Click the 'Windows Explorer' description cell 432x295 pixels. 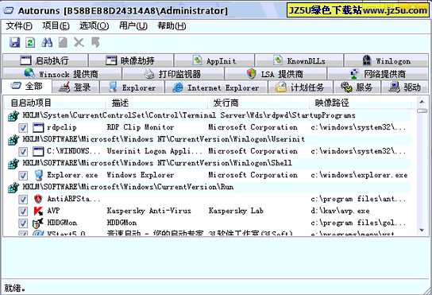pyautogui.click(x=141, y=175)
